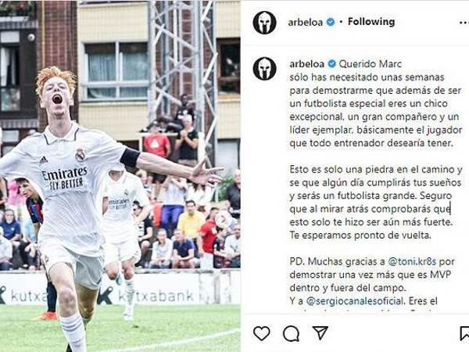Toggle the Following status button
This screenshot has width=469, height=352.
[371, 22]
